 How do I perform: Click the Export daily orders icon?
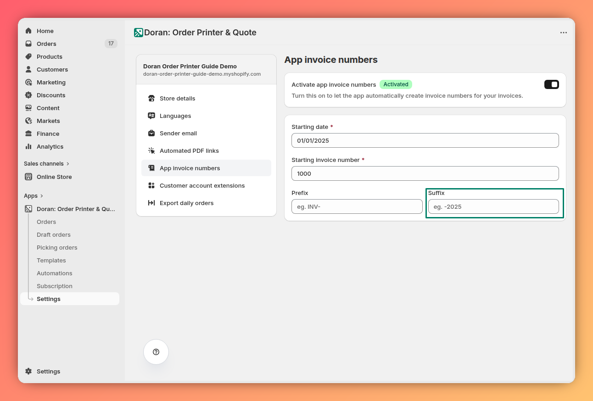151,203
